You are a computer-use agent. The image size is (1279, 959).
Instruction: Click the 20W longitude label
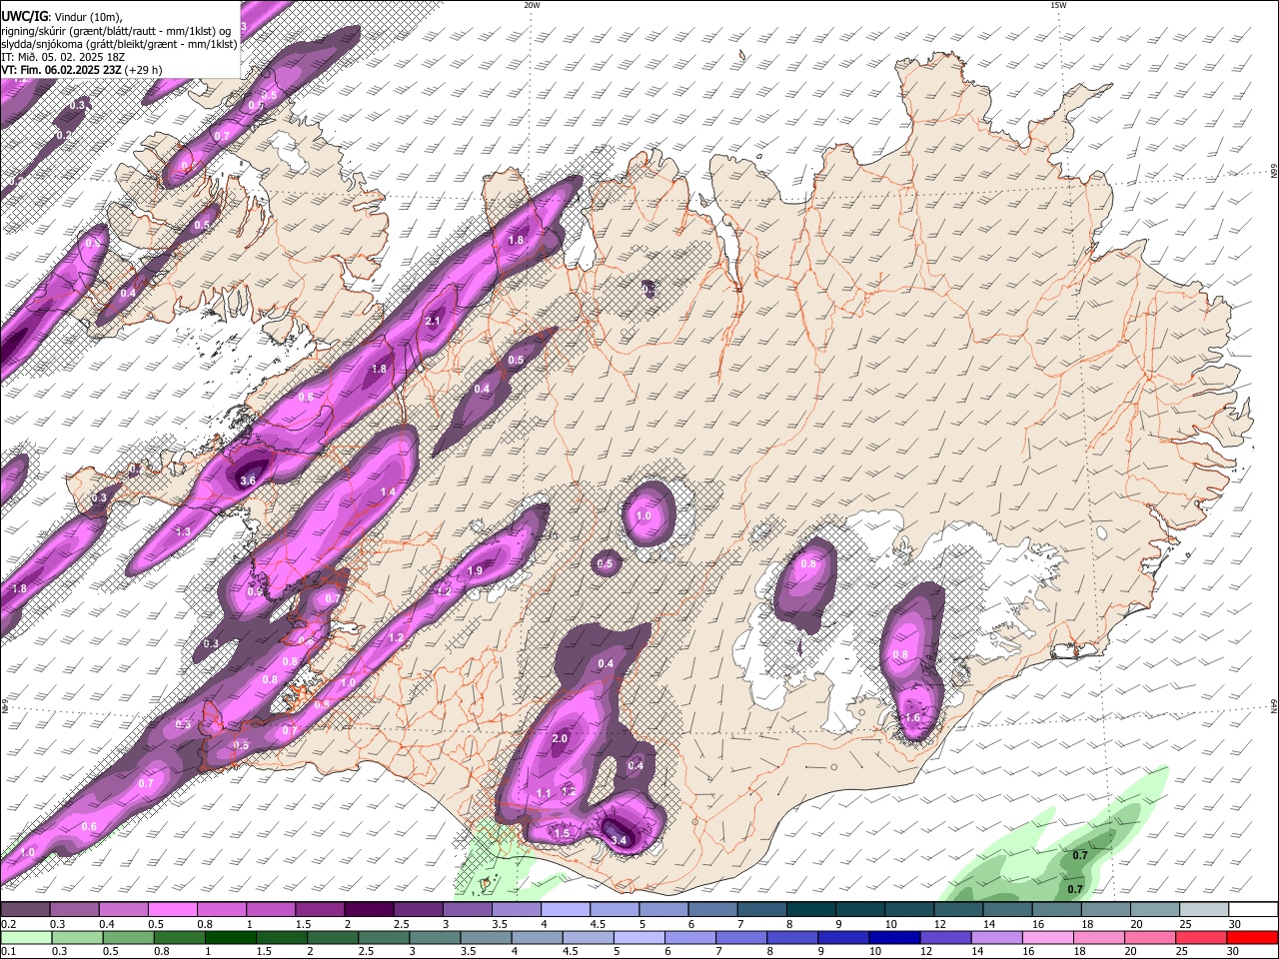532,5
